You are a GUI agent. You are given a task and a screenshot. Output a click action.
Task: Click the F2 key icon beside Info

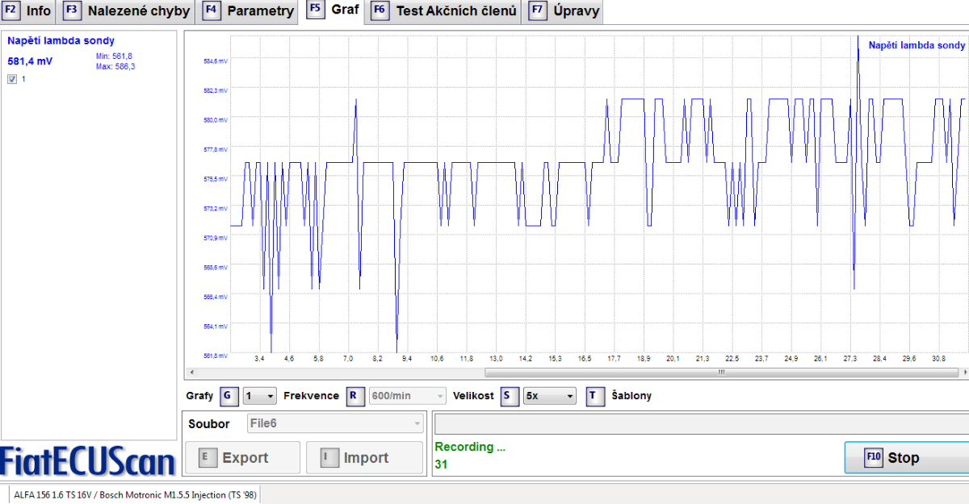[10, 11]
